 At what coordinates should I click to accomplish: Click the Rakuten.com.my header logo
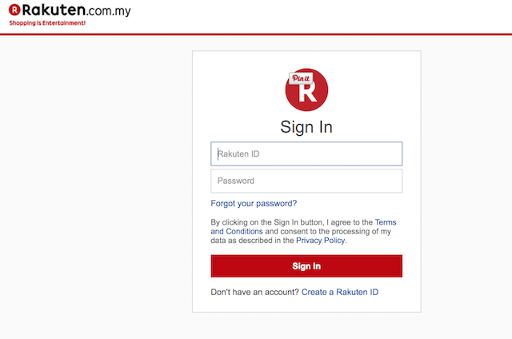(68, 11)
